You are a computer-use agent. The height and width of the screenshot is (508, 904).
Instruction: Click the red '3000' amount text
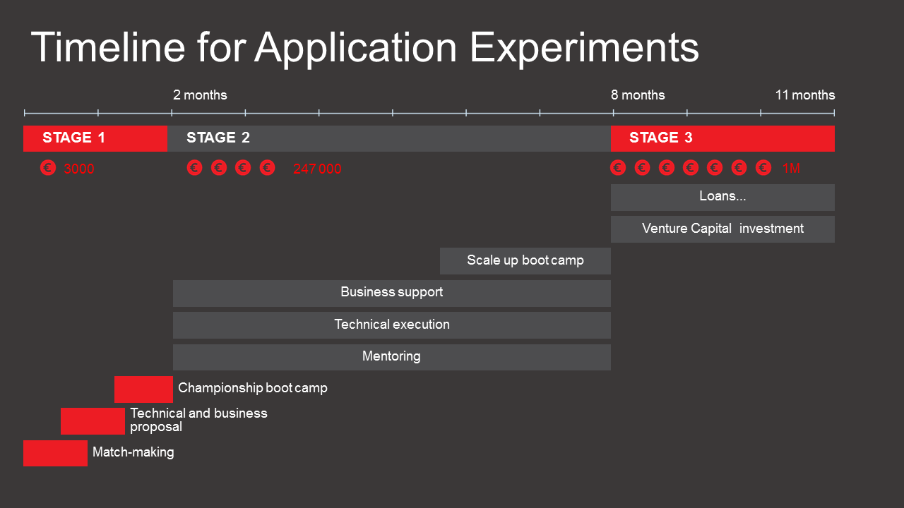(x=79, y=169)
